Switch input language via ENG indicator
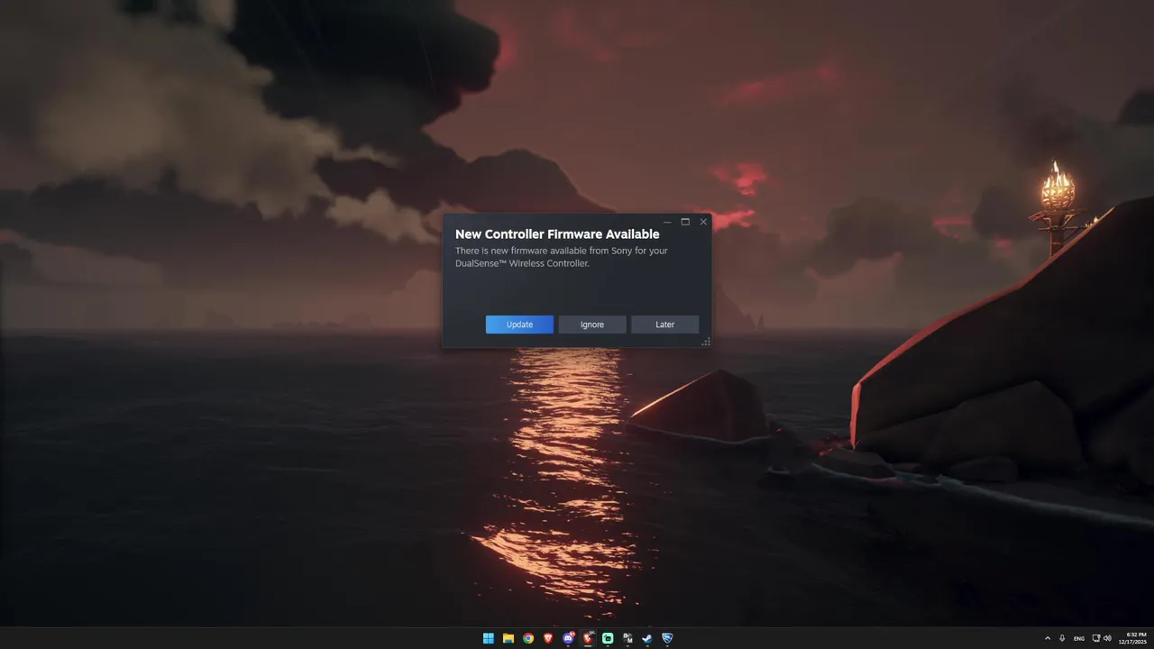The width and height of the screenshot is (1154, 649). 1079,638
